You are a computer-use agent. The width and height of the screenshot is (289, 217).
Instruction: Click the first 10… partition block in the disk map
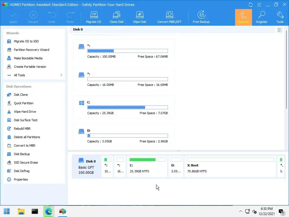point(108,167)
